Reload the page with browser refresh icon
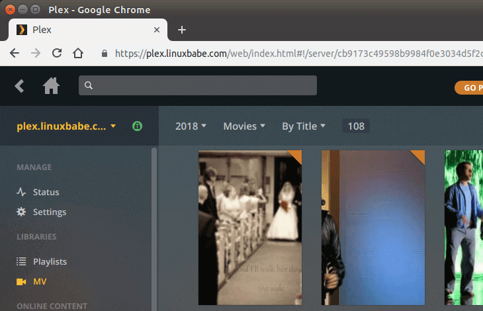 click(57, 53)
